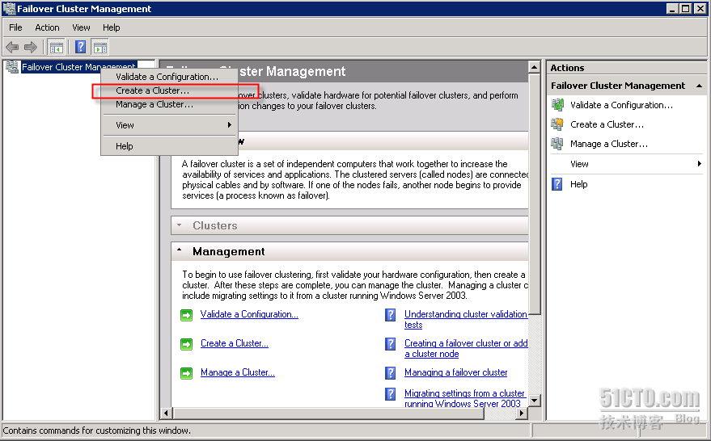711x441 pixels.
Task: Click help icon beside Migrating settings from a cluster
Action: [x=391, y=393]
